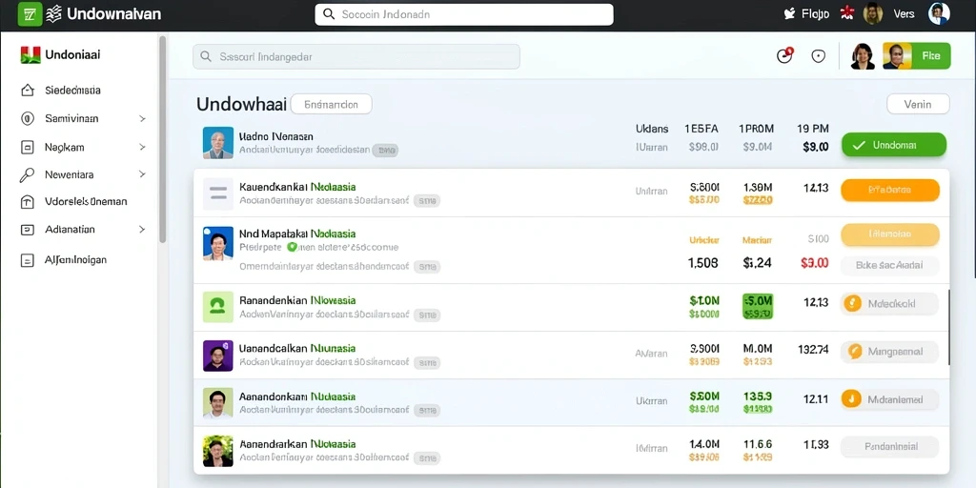Viewport: 976px width, 488px height.
Task: Open the notification icon with red badge
Action: point(785,55)
